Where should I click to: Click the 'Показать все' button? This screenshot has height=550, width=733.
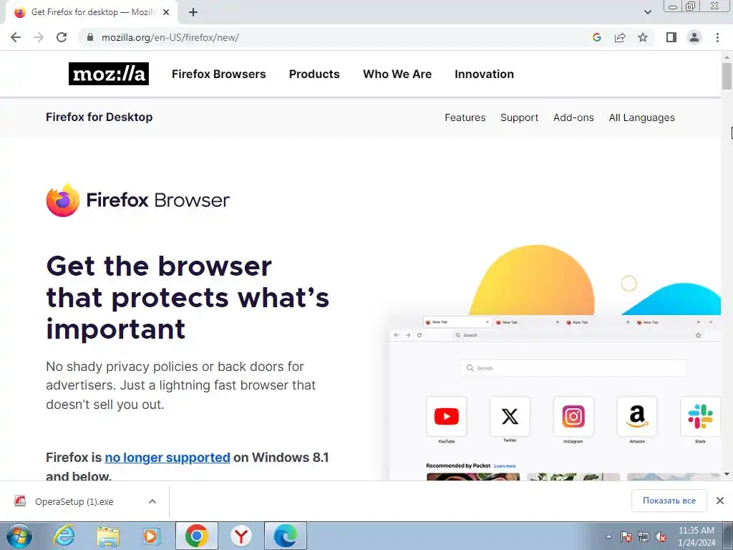[x=669, y=501]
